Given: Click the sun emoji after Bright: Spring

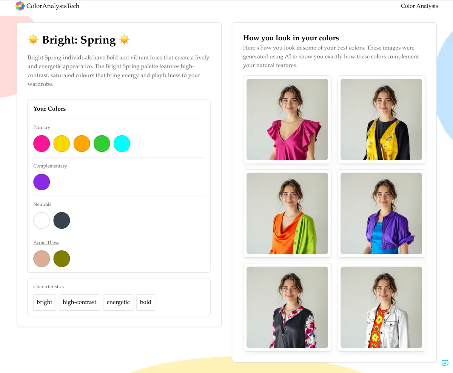Looking at the screenshot, I should click(x=125, y=40).
